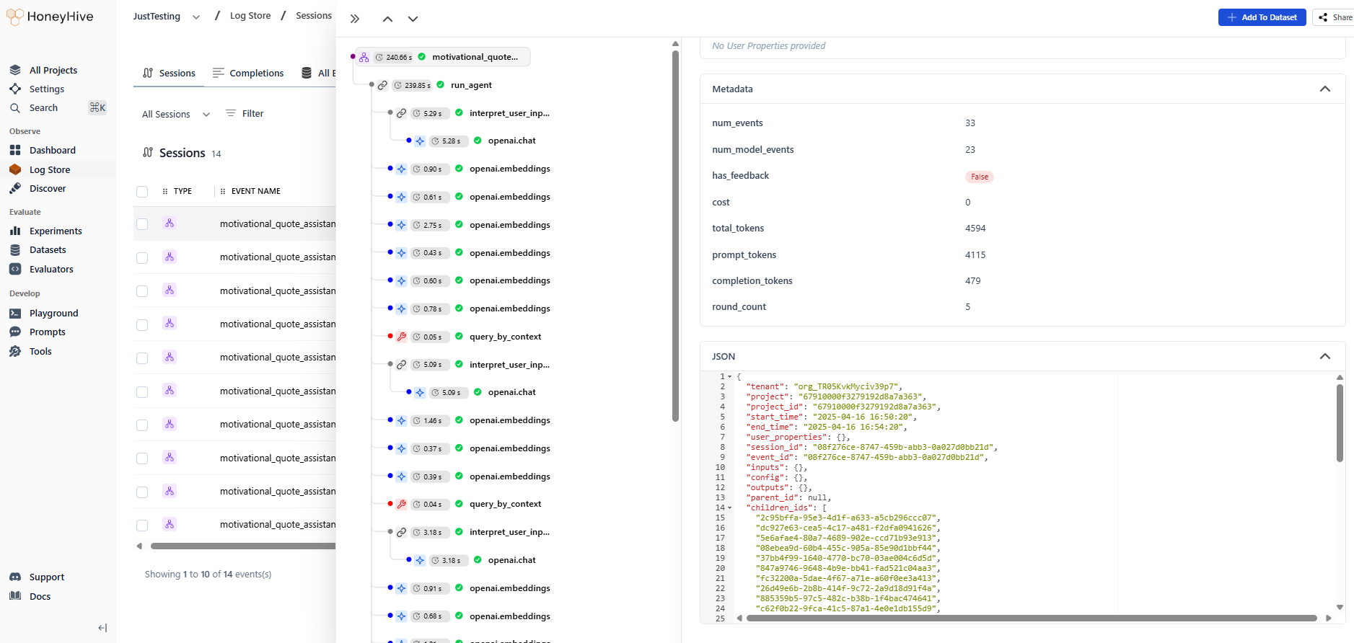Image resolution: width=1354 pixels, height=643 pixels.
Task: Check the fifth session row checkbox
Action: click(x=142, y=358)
